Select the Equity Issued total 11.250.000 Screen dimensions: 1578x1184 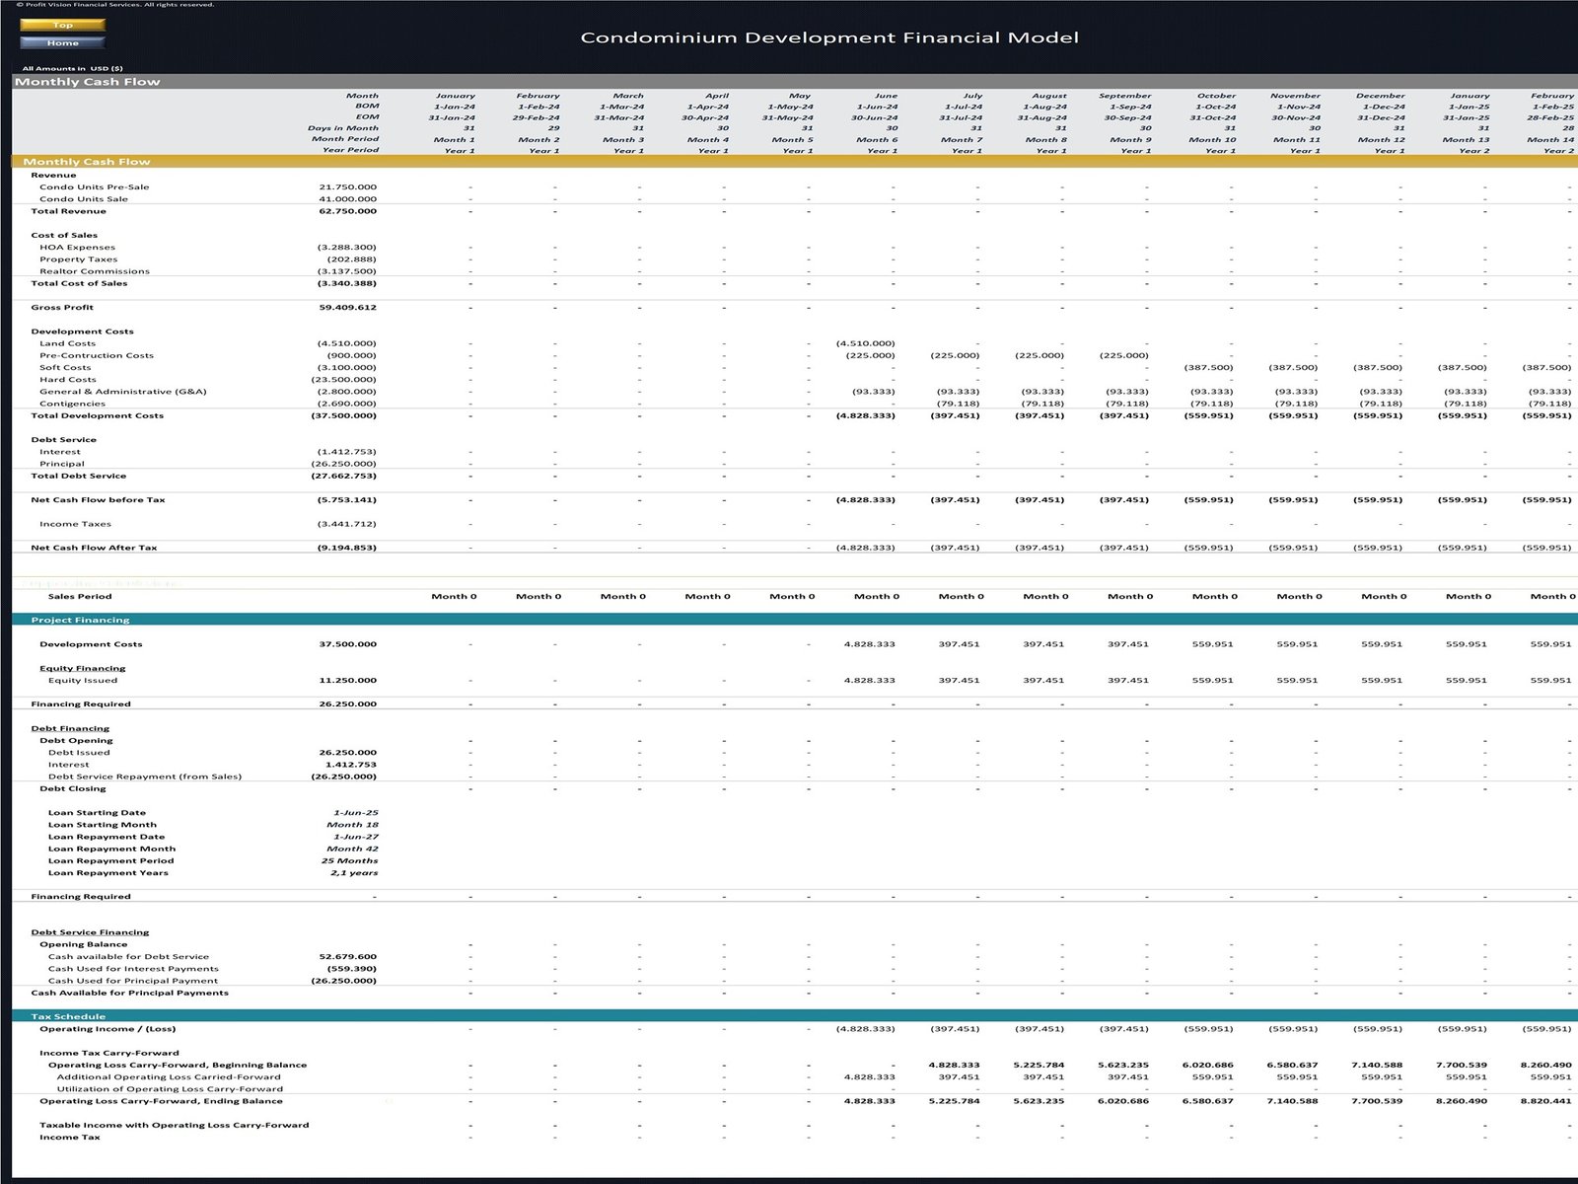click(347, 680)
